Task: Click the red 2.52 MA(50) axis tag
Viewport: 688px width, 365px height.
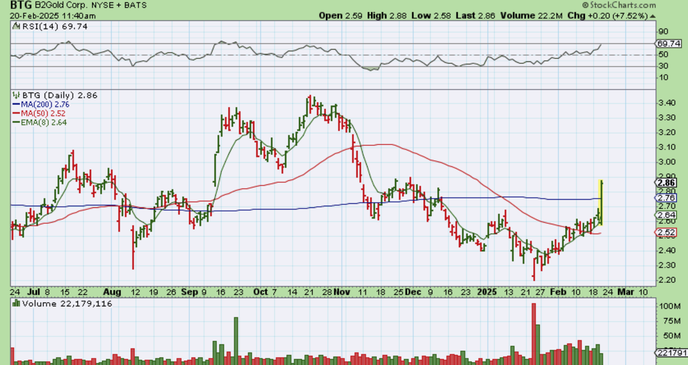Action: [x=666, y=232]
